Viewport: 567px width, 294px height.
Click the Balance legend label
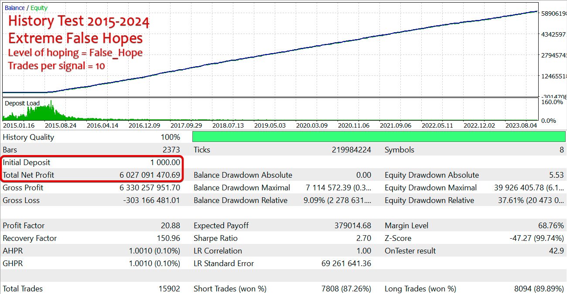tap(14, 8)
